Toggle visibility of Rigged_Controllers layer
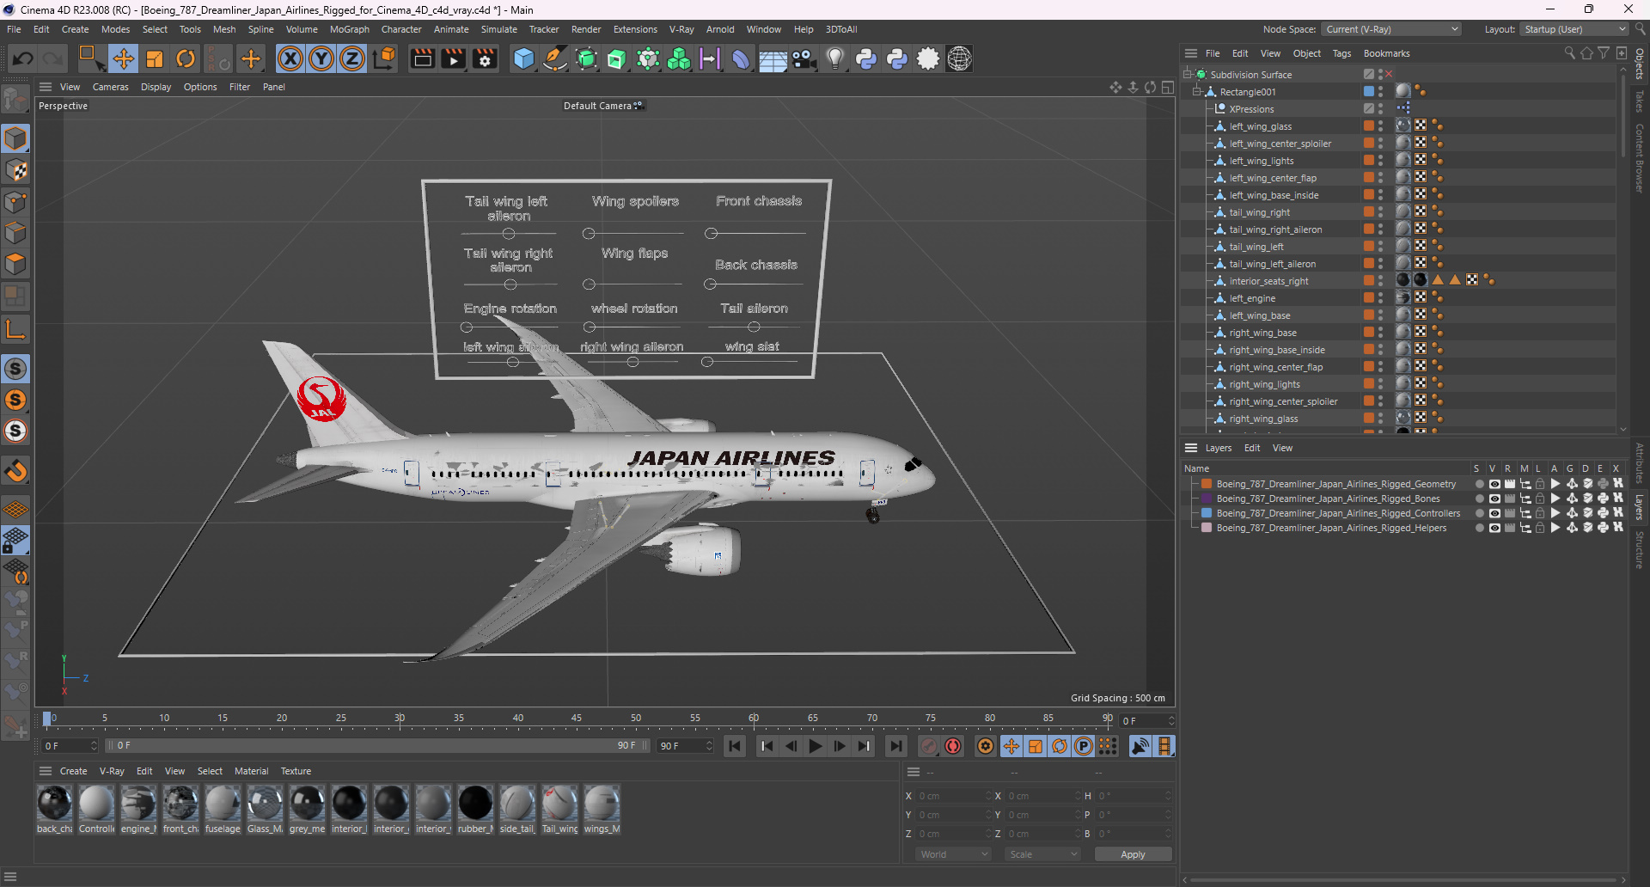The image size is (1650, 887). click(x=1494, y=513)
